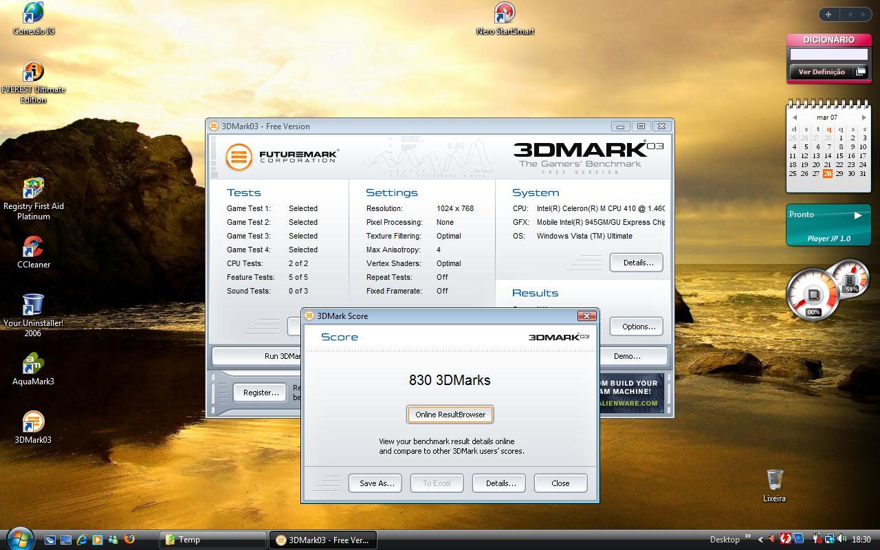Select the AquaMark3 desktop icon
The image size is (880, 550).
click(x=33, y=369)
